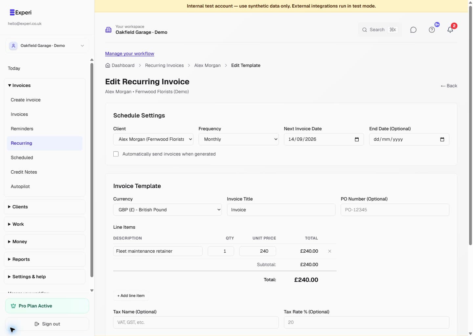Click the main page scrollbar thumb
The width and height of the screenshot is (473, 336).
coord(470,125)
